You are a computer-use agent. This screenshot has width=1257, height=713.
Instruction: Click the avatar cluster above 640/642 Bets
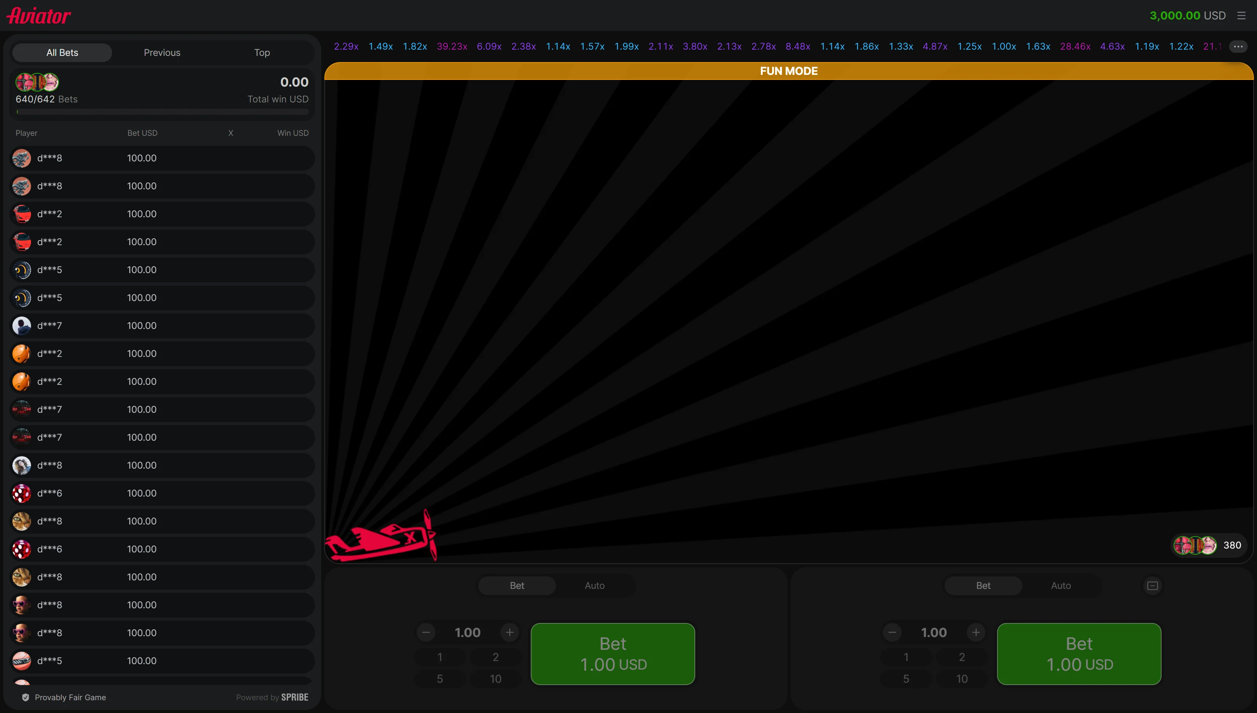tap(37, 82)
